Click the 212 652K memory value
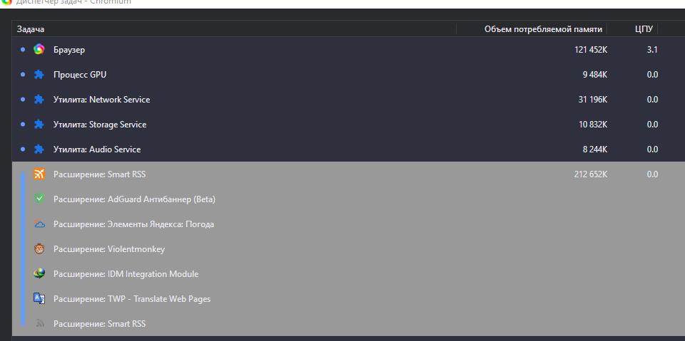685x341 pixels. point(591,174)
